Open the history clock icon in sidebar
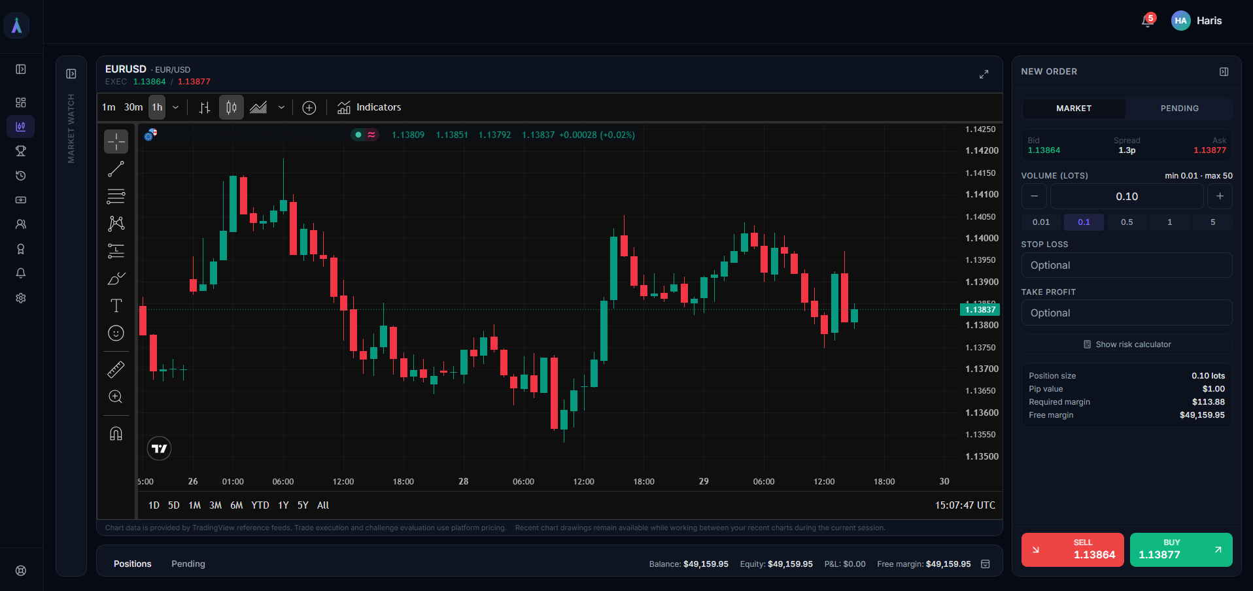This screenshot has height=591, width=1253. click(x=21, y=176)
